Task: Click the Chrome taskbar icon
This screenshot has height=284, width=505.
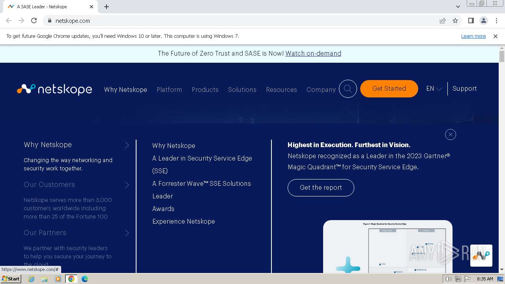Action: 71,279
